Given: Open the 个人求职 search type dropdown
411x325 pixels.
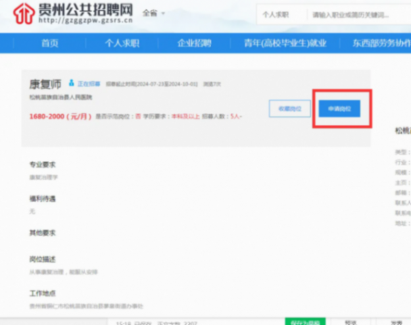Looking at the screenshot, I should 276,14.
